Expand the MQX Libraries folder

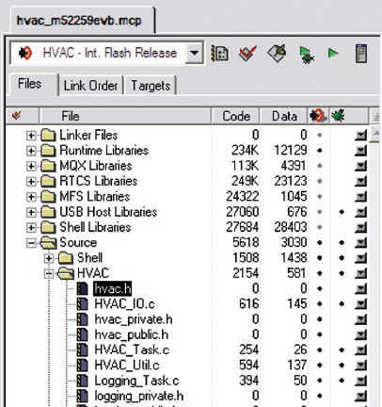click(x=31, y=166)
